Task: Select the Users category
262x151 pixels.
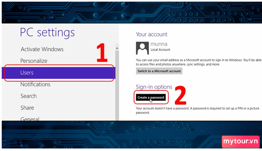Action: (x=58, y=73)
